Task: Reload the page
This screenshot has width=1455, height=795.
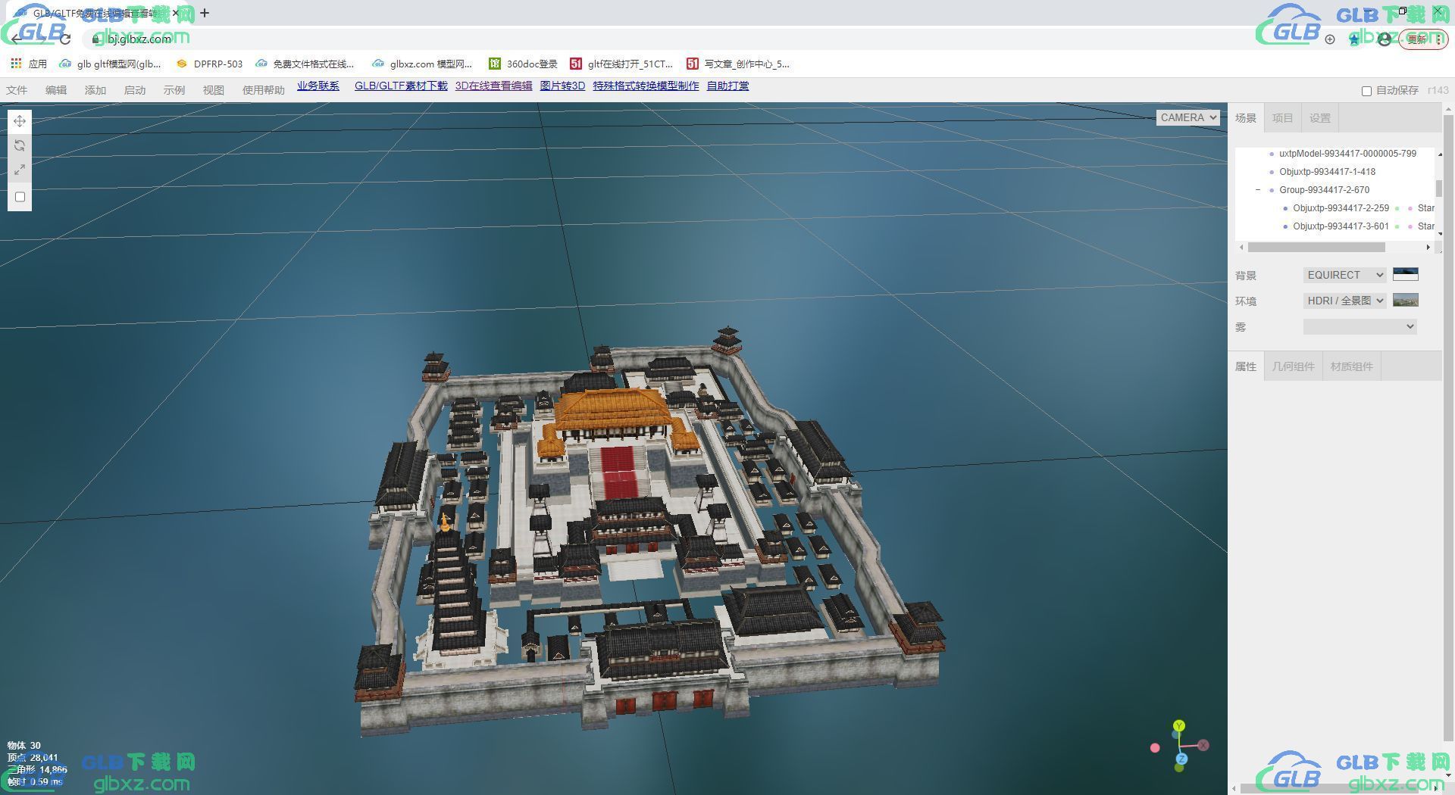Action: click(65, 39)
